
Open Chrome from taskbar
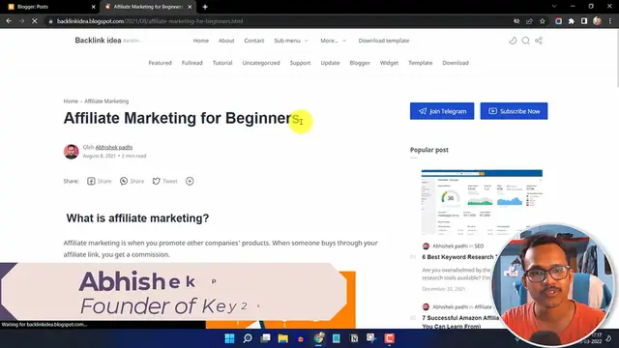coord(318,338)
